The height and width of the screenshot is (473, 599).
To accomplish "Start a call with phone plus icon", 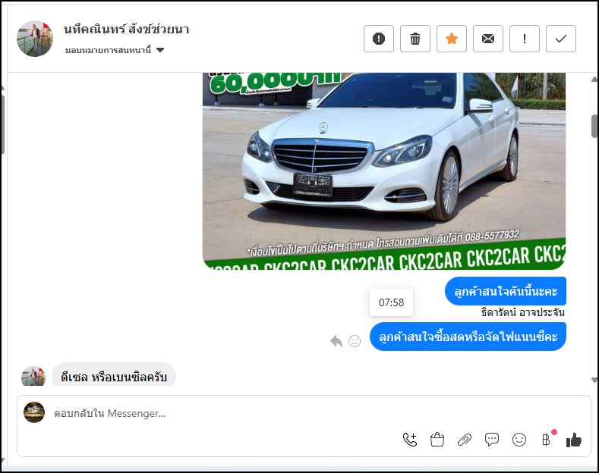I will (x=410, y=440).
